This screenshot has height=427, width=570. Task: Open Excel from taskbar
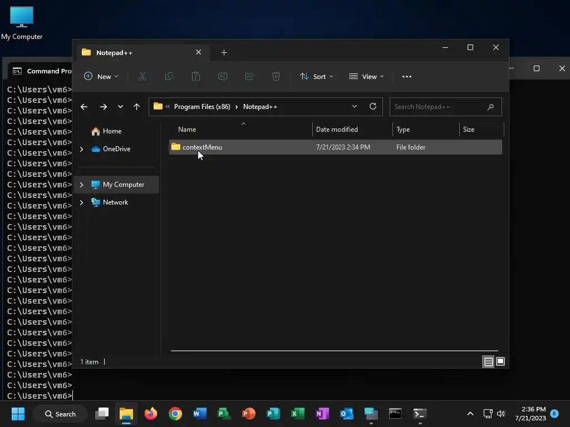coord(297,414)
